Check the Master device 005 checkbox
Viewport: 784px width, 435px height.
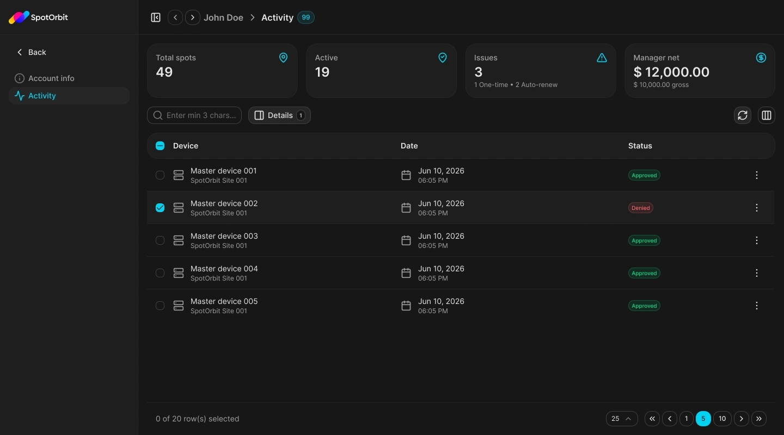pos(160,306)
